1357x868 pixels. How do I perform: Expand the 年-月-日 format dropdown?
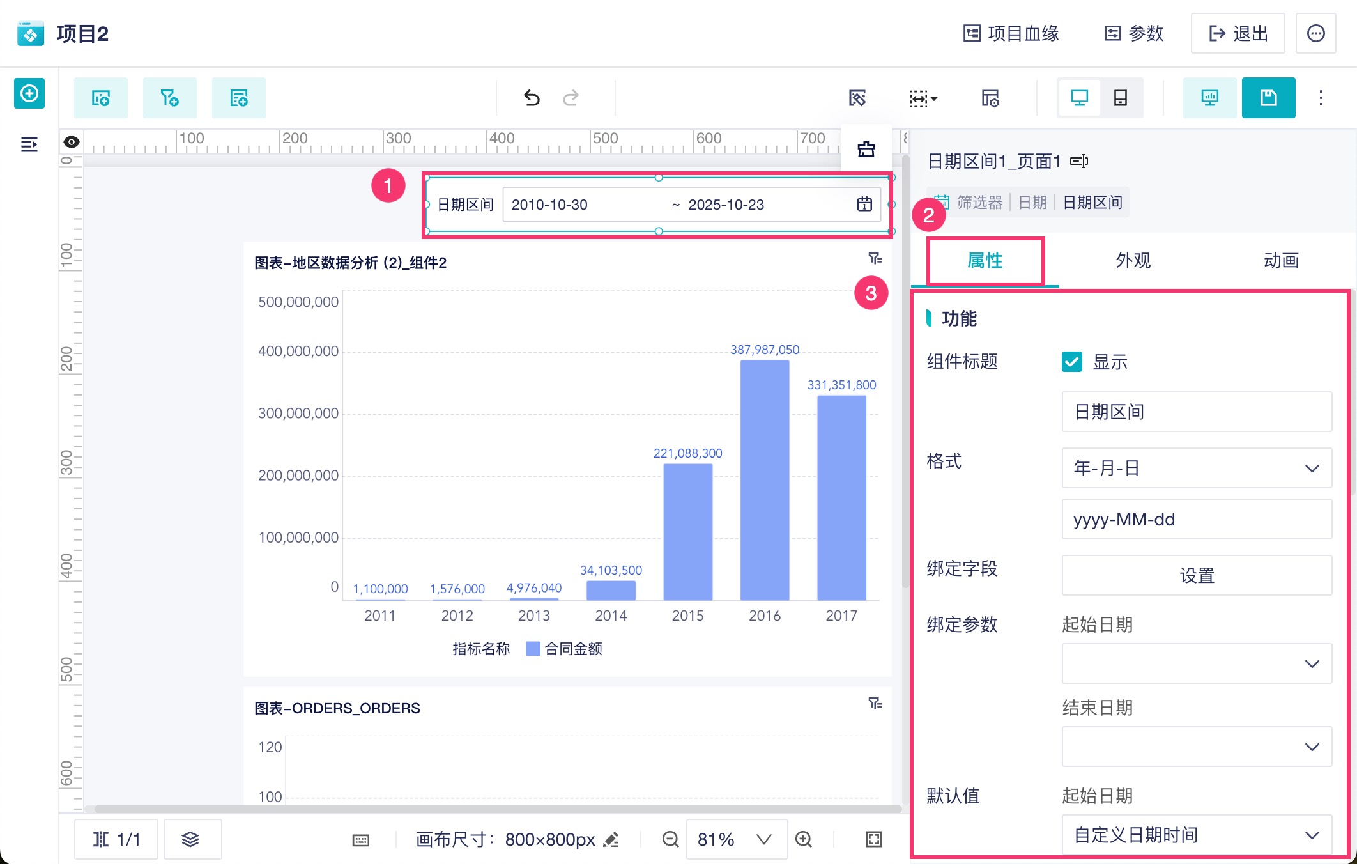point(1196,468)
